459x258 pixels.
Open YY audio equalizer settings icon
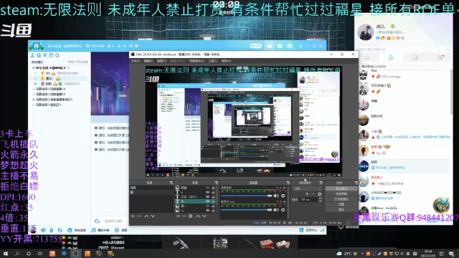click(x=60, y=230)
